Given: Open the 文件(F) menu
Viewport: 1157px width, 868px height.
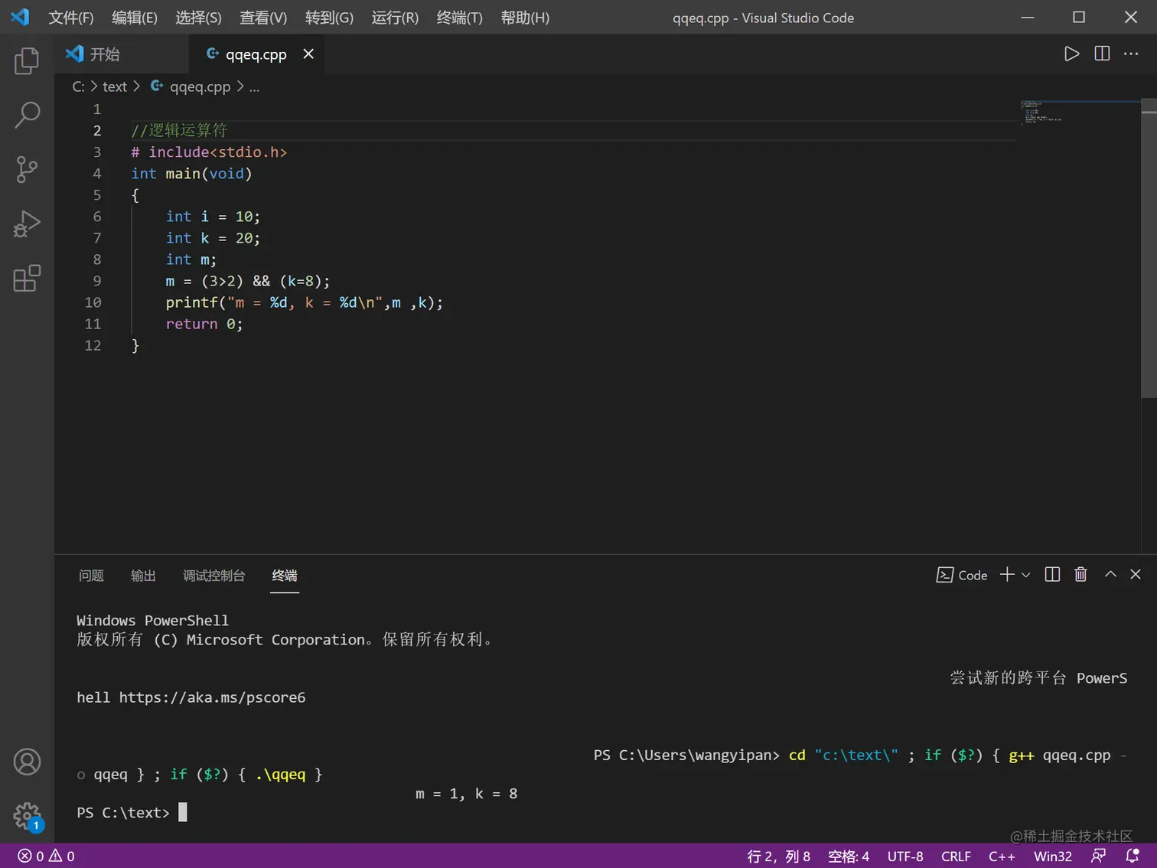Looking at the screenshot, I should 71,18.
